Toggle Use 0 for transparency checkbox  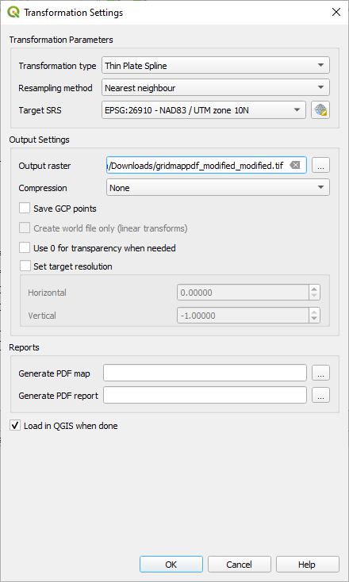pos(25,247)
